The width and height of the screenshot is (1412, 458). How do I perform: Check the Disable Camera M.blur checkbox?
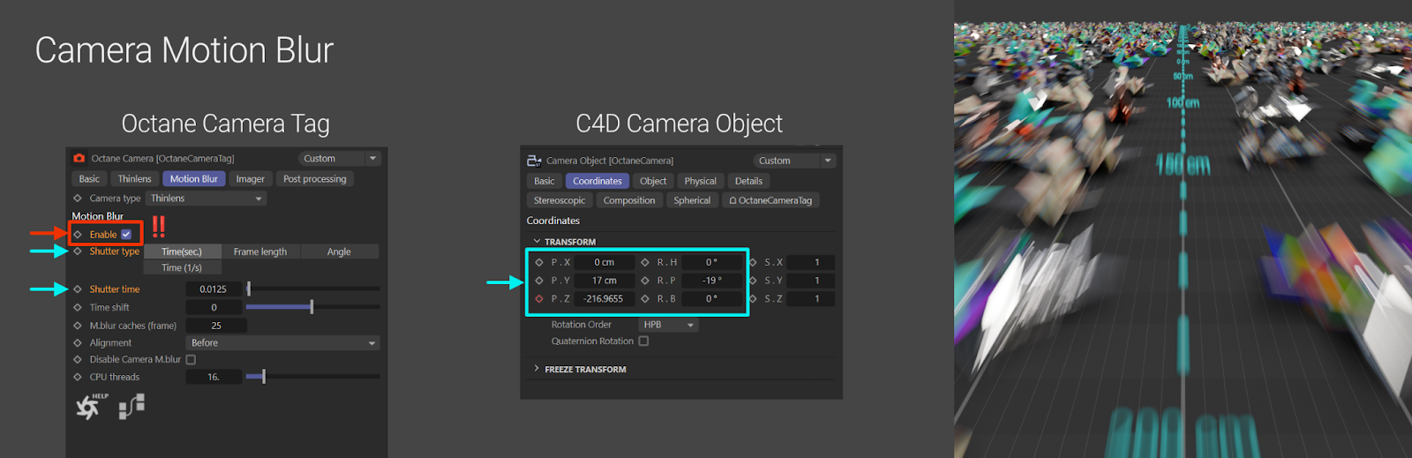pos(191,360)
